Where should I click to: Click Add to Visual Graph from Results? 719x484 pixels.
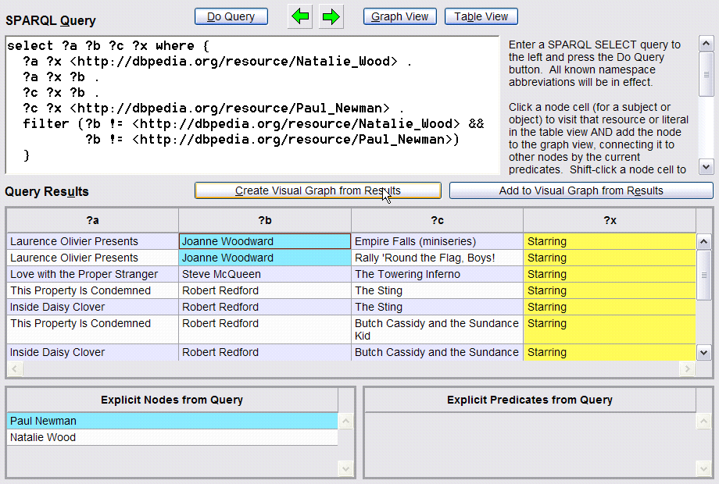[x=581, y=190]
